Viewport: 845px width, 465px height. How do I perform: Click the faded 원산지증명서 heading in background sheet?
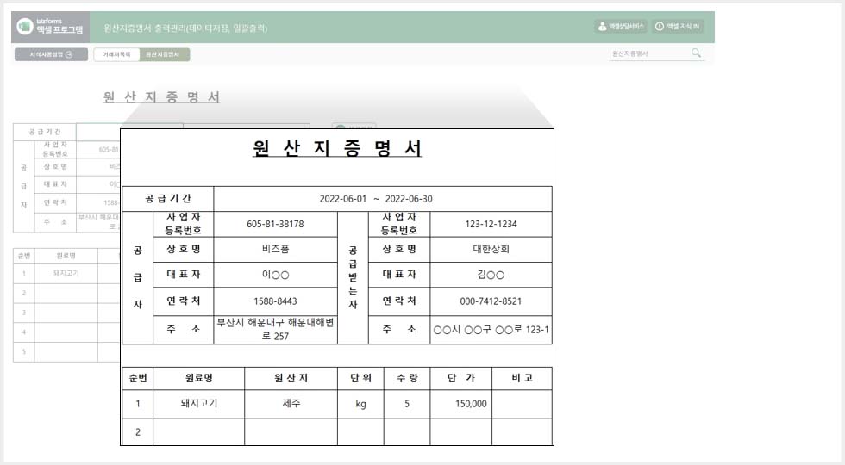click(162, 97)
